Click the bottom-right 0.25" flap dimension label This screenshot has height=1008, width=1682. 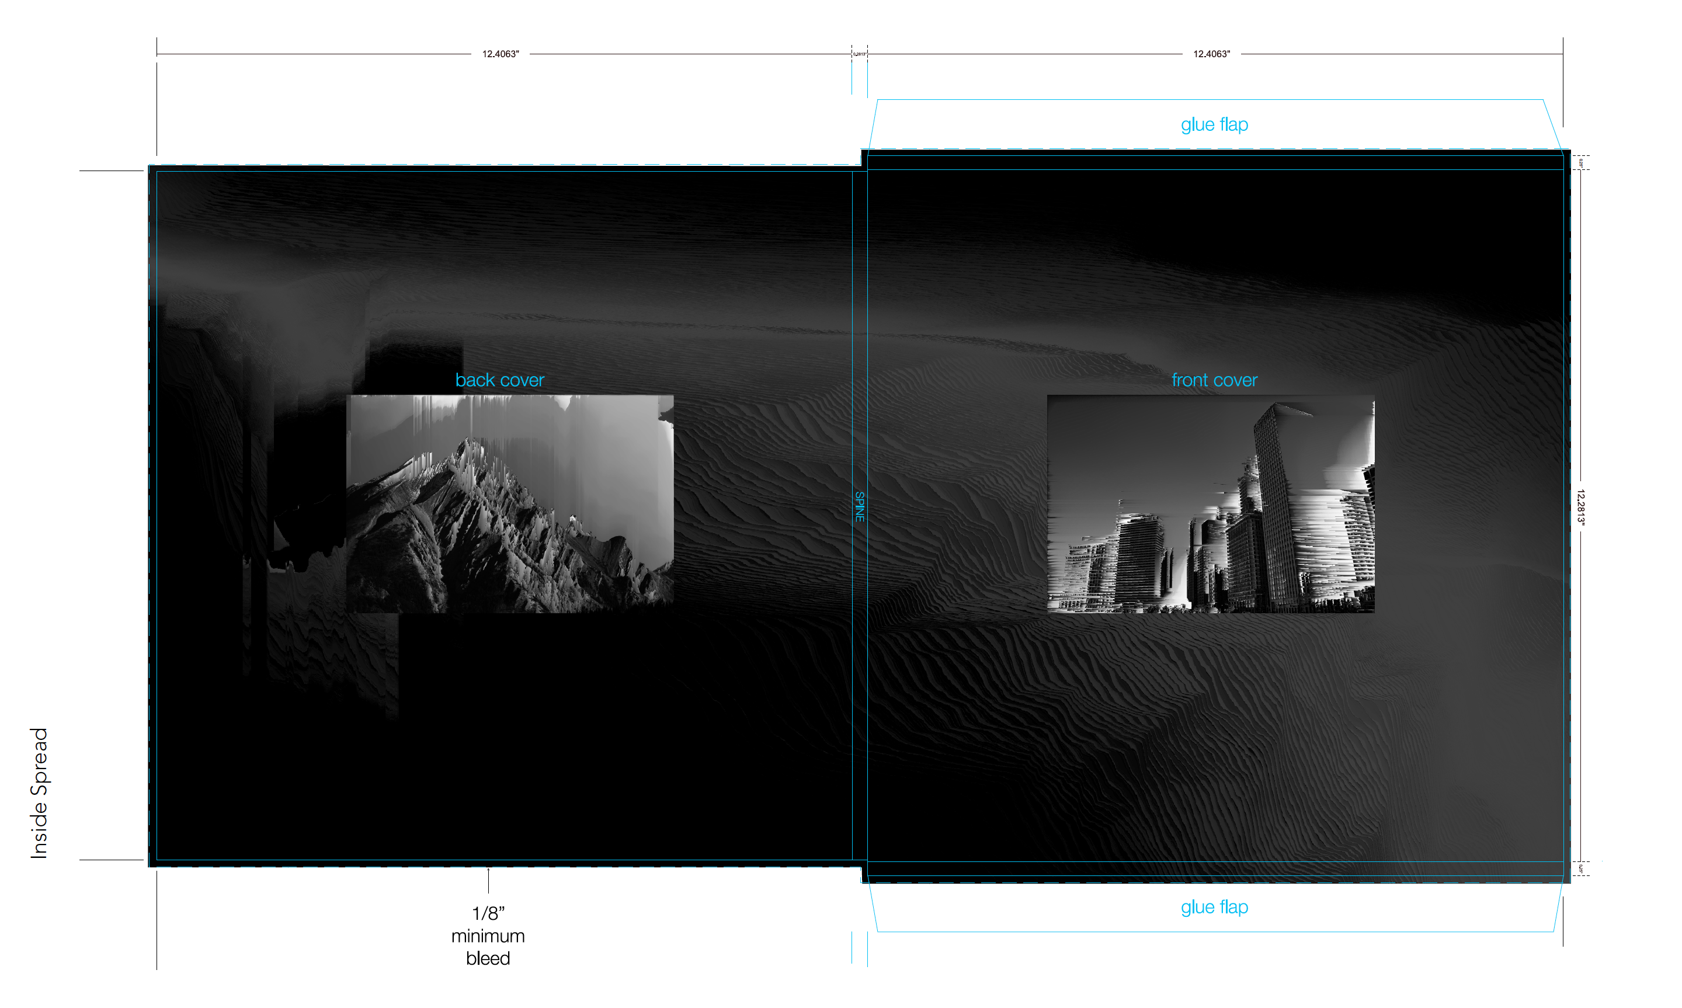click(x=1580, y=868)
